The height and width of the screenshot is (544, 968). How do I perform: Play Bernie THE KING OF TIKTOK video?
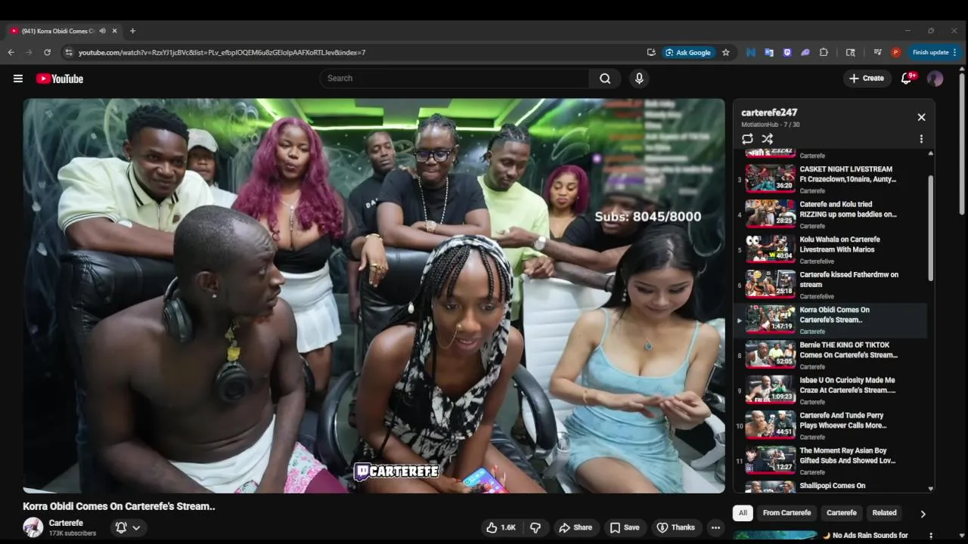pos(830,355)
